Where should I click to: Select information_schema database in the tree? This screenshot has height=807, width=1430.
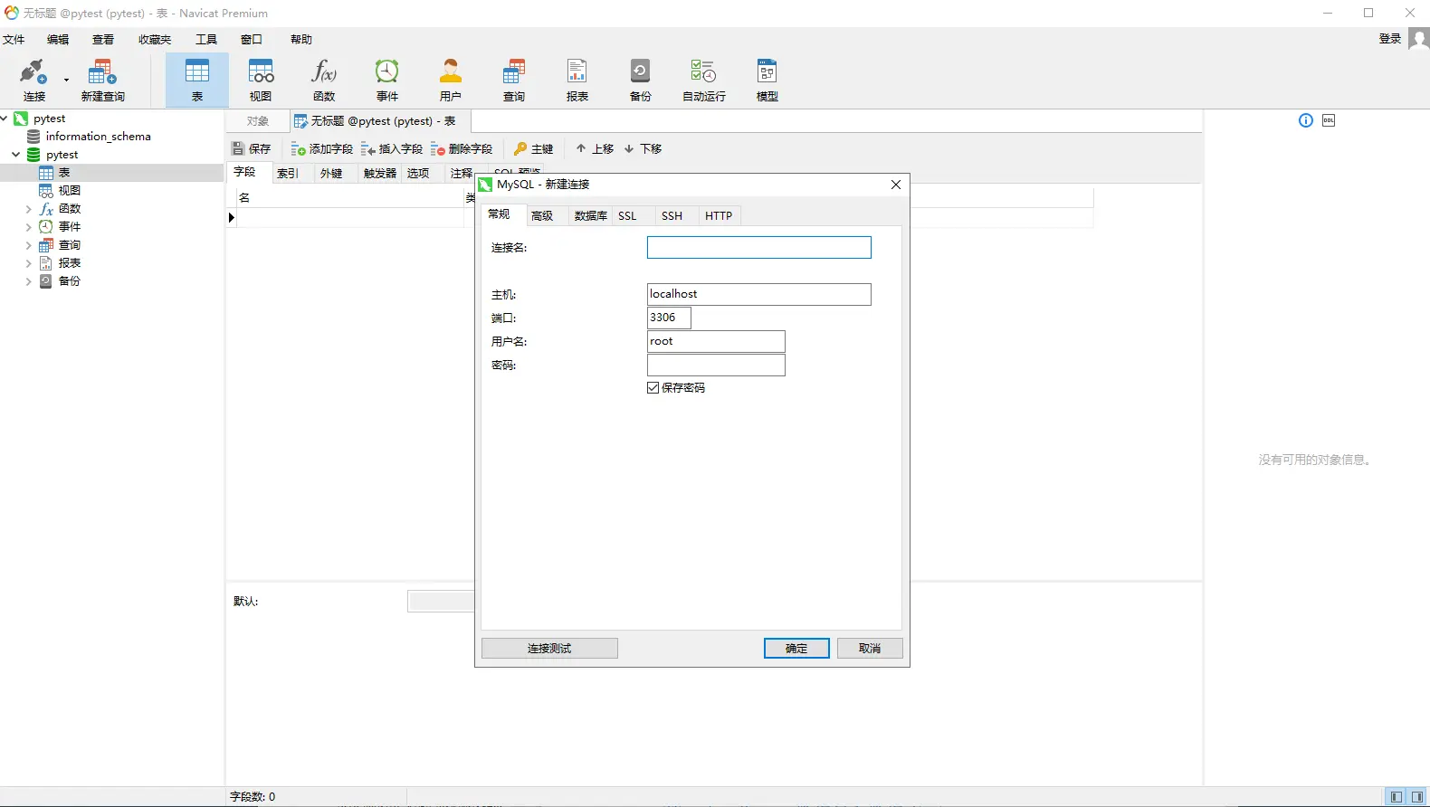point(98,137)
